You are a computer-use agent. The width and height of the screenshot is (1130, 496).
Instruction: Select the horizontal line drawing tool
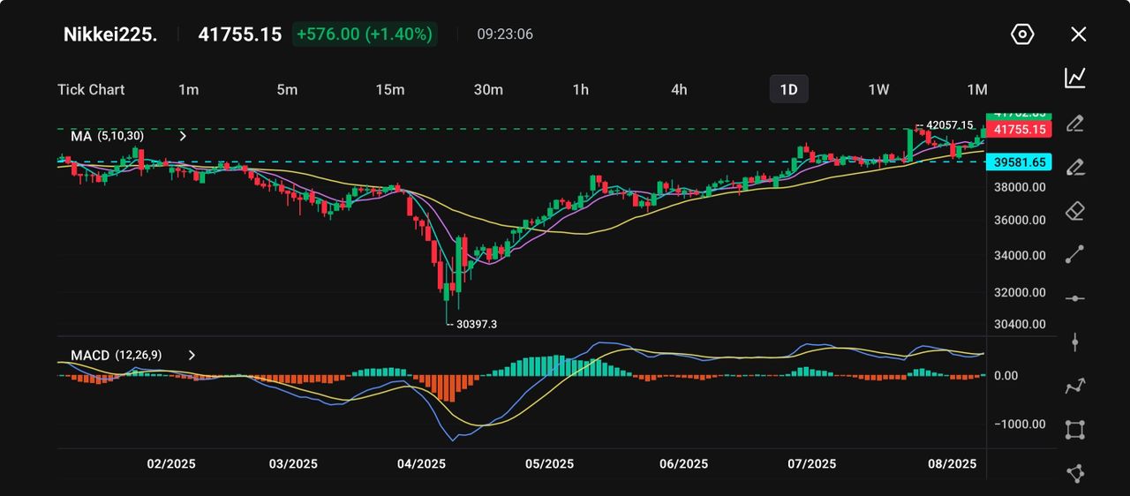coord(1074,298)
